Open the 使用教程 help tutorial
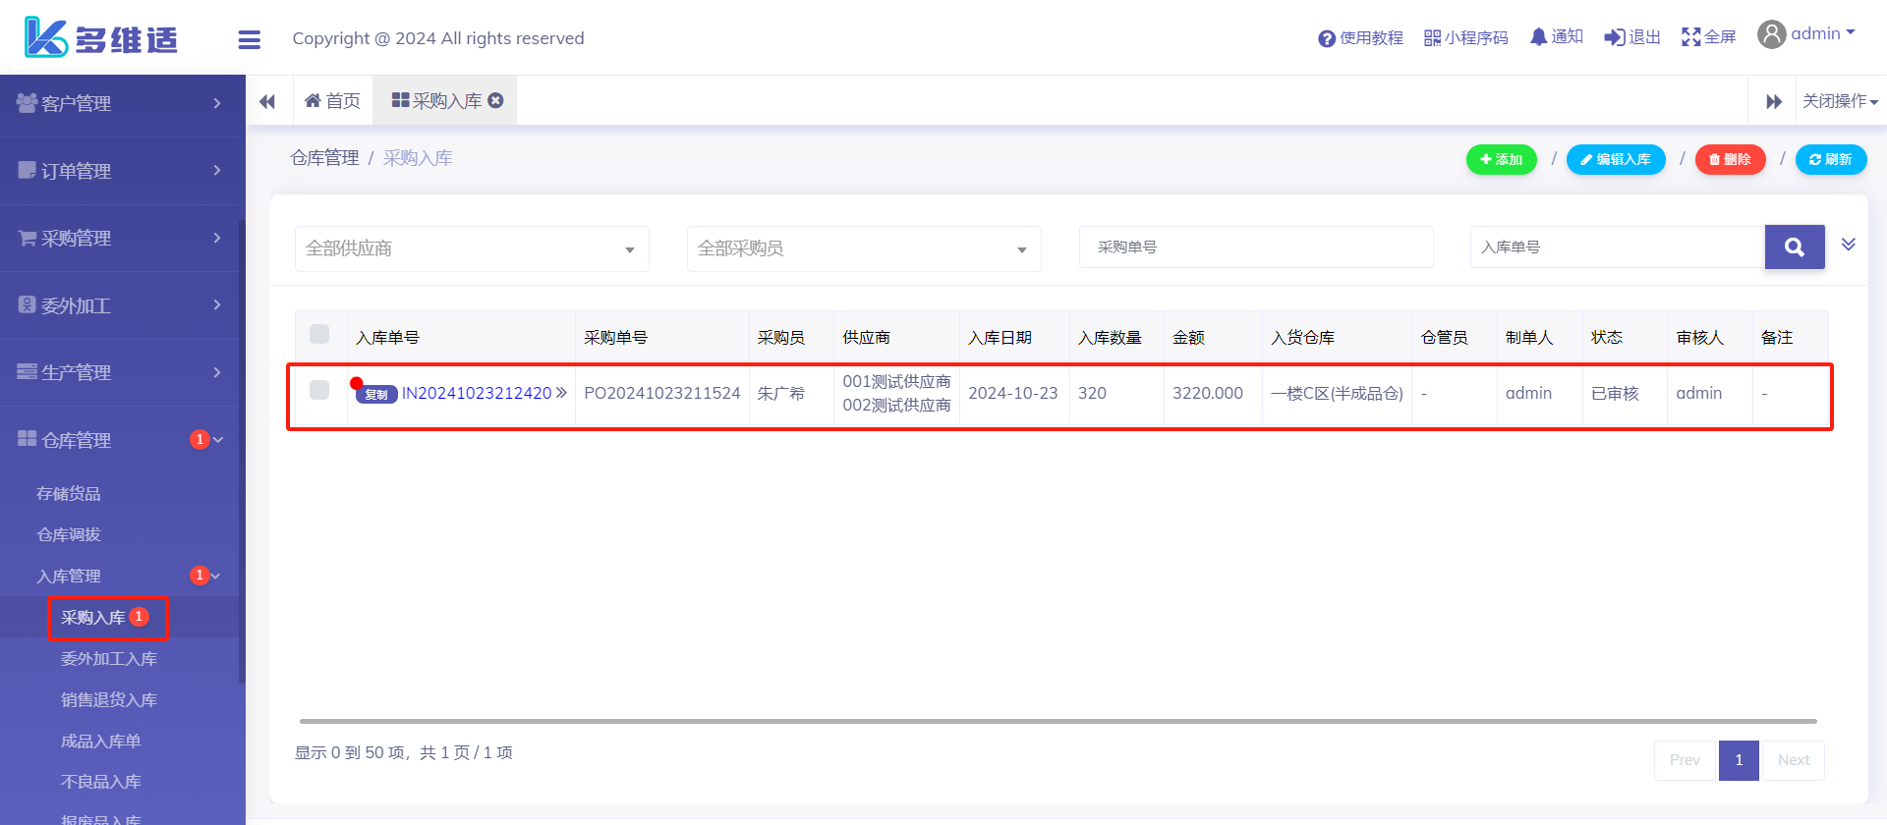The width and height of the screenshot is (1887, 825). click(x=1360, y=38)
